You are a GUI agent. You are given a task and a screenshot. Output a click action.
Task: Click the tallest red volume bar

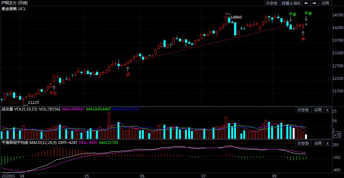[109, 126]
